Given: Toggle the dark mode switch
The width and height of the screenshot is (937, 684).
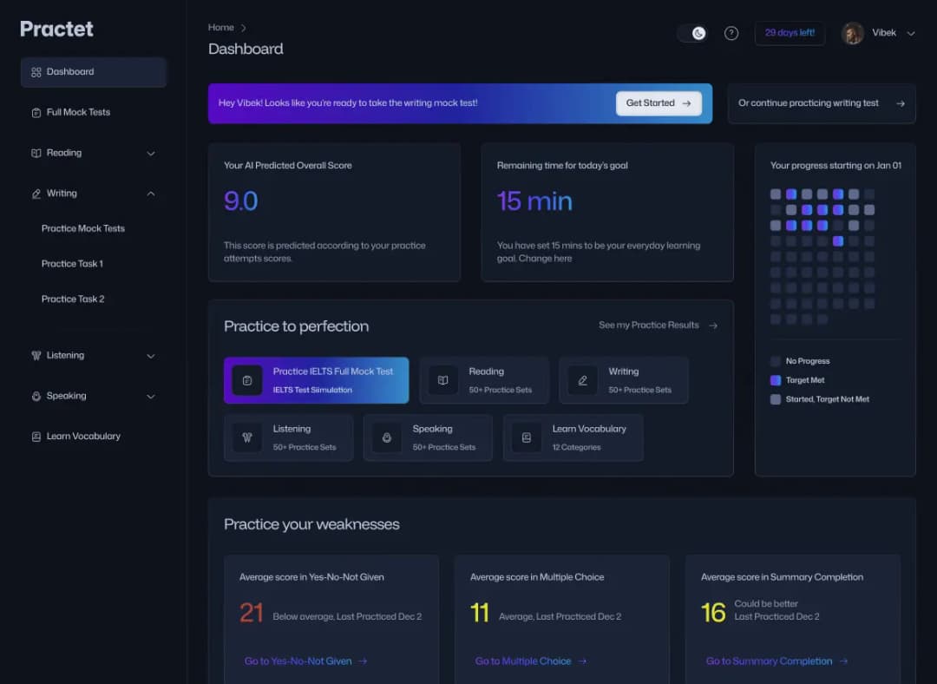Looking at the screenshot, I should point(691,33).
